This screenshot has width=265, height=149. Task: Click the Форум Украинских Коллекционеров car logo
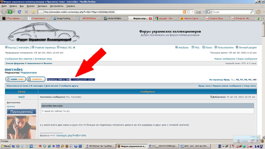(x=43, y=32)
